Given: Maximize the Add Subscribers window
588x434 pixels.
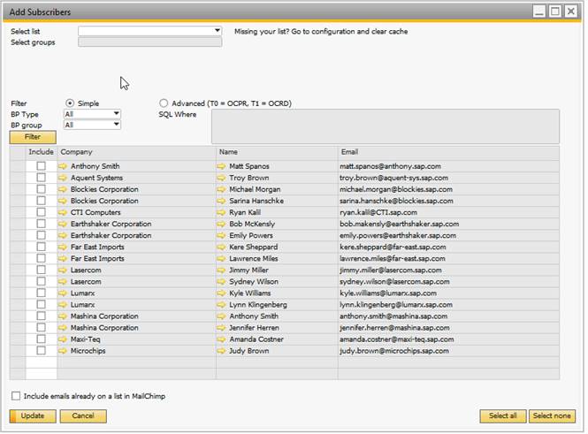Looking at the screenshot, I should tap(554, 11).
